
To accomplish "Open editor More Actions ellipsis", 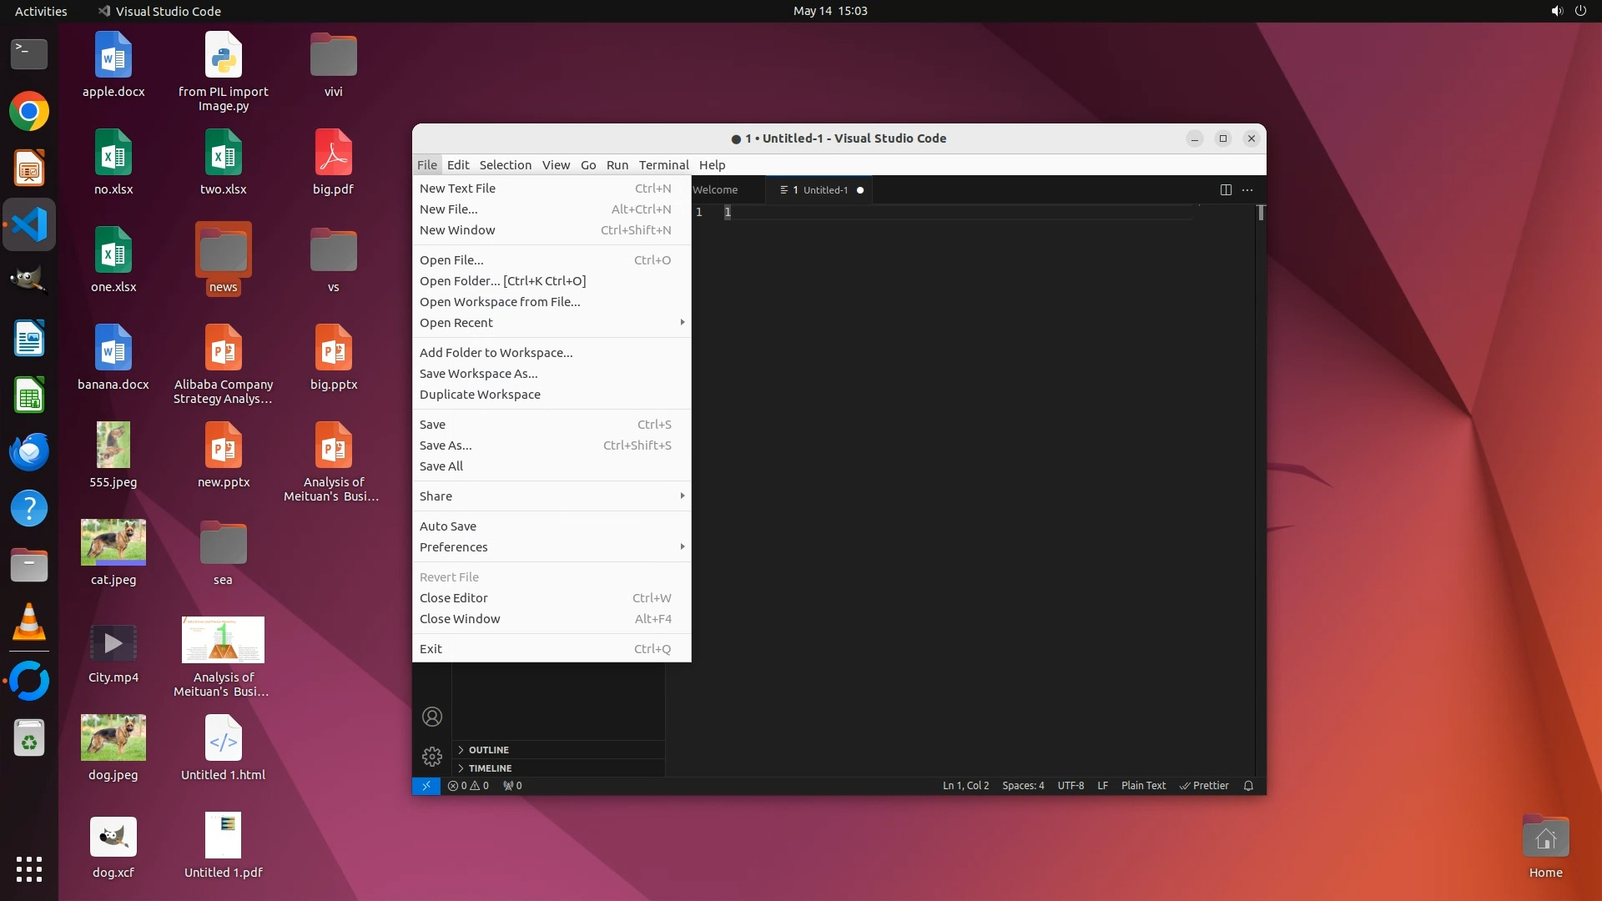I will (x=1247, y=190).
